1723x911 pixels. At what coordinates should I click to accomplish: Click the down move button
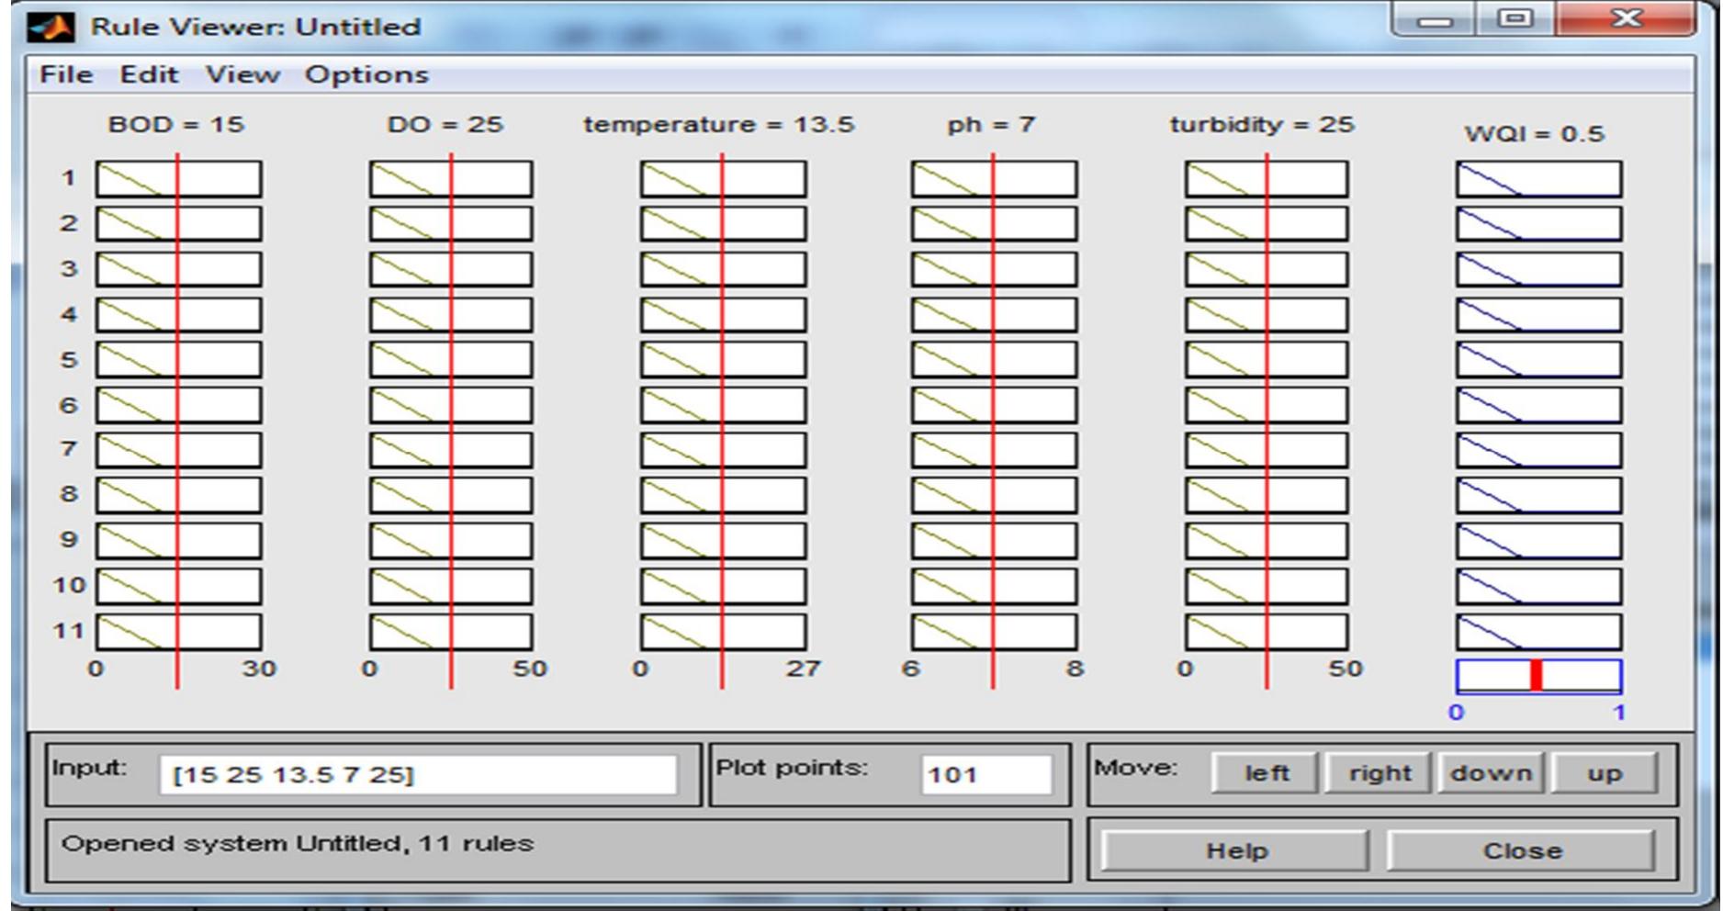click(x=1491, y=773)
